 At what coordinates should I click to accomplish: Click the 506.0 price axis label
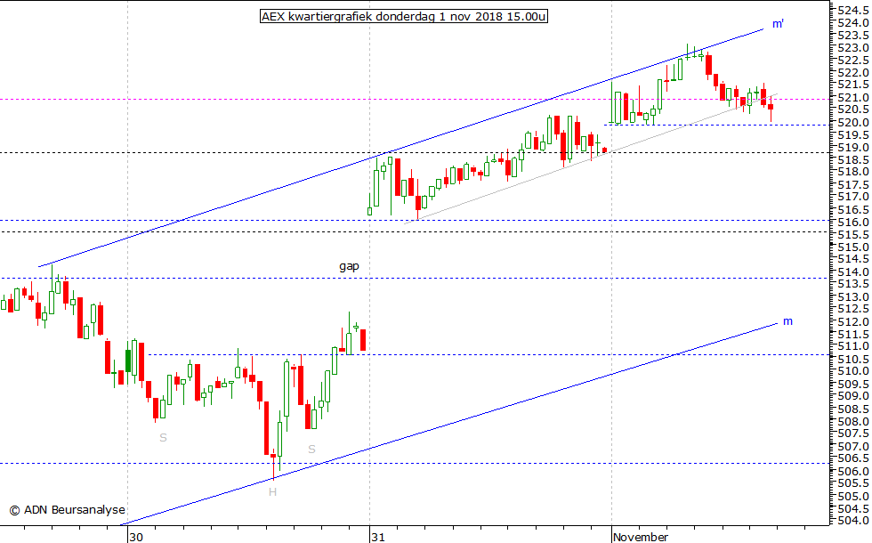[853, 471]
